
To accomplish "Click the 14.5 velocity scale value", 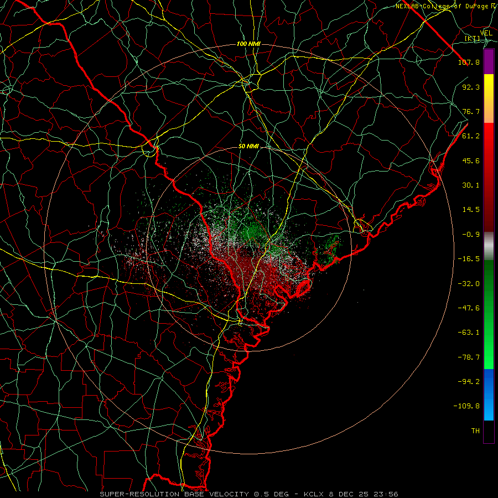I will 471,210.
